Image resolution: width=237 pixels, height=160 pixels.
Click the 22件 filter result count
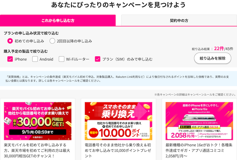pos(219,49)
